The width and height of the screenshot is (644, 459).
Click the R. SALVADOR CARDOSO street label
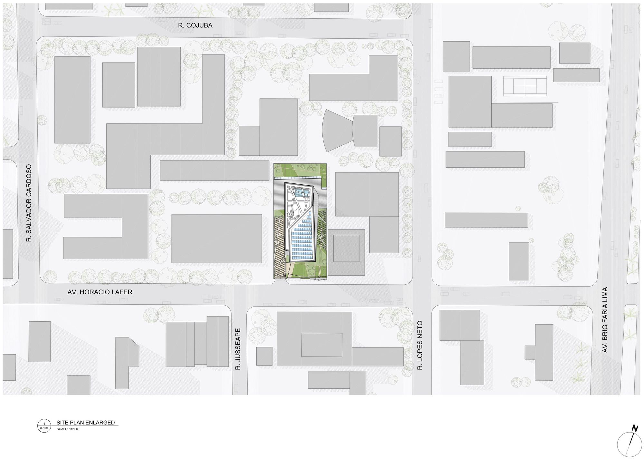(x=29, y=203)
